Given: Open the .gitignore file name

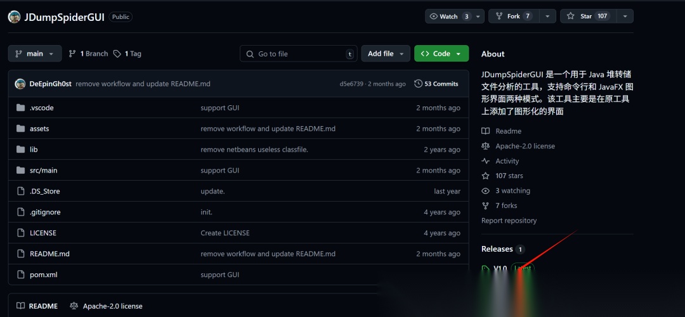Looking at the screenshot, I should point(45,212).
